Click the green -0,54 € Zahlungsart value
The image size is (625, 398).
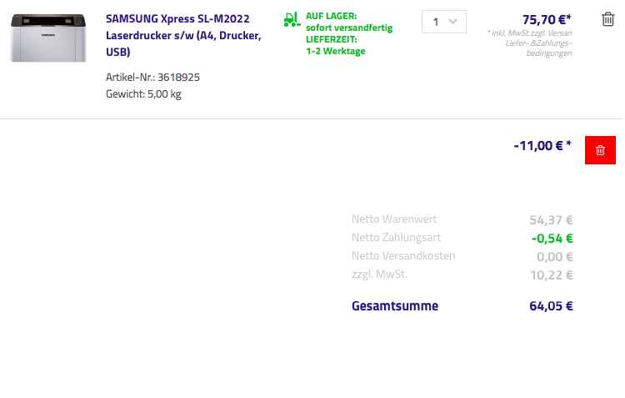552,239
